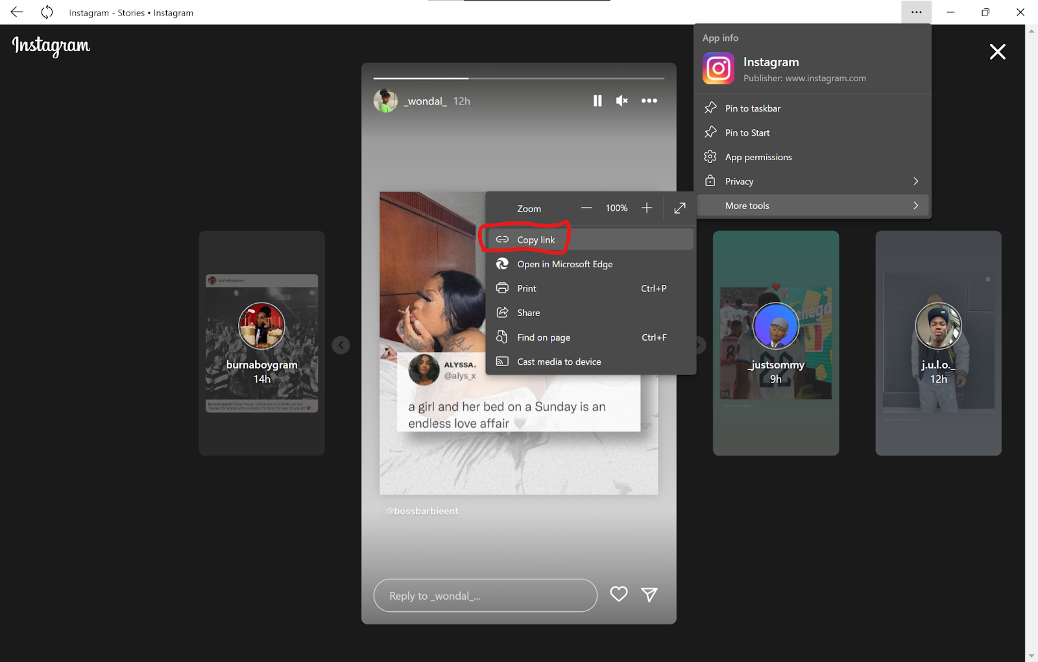
Task: Click the find on page icon
Action: [502, 337]
